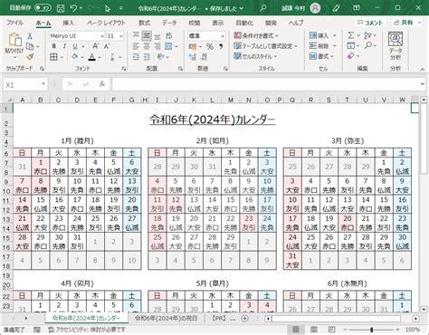The width and height of the screenshot is (429, 335).
Task: Click the user account avatar
Action: point(315,8)
